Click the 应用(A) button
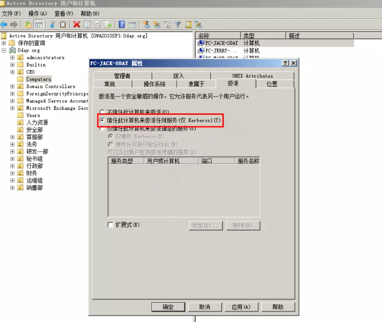The width and height of the screenshot is (382, 322). (x=241, y=307)
